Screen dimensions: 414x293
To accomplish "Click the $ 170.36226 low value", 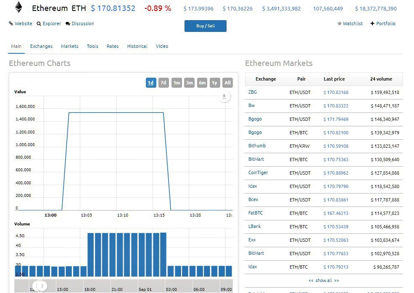I will click(237, 9).
